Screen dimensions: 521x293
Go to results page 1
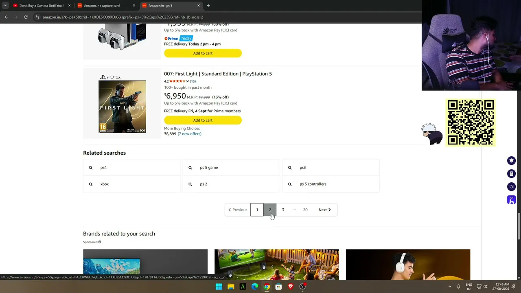pos(257,210)
